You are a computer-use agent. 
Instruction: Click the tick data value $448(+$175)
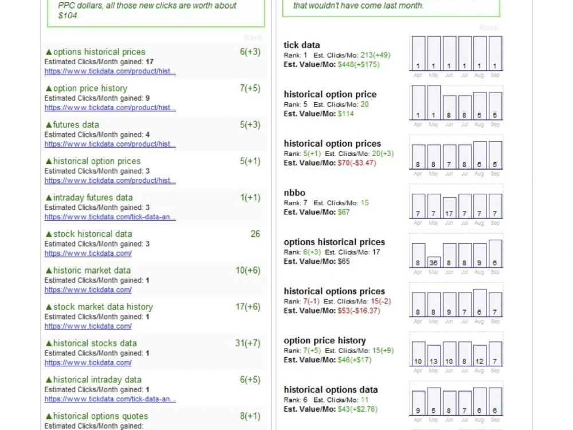(x=359, y=65)
